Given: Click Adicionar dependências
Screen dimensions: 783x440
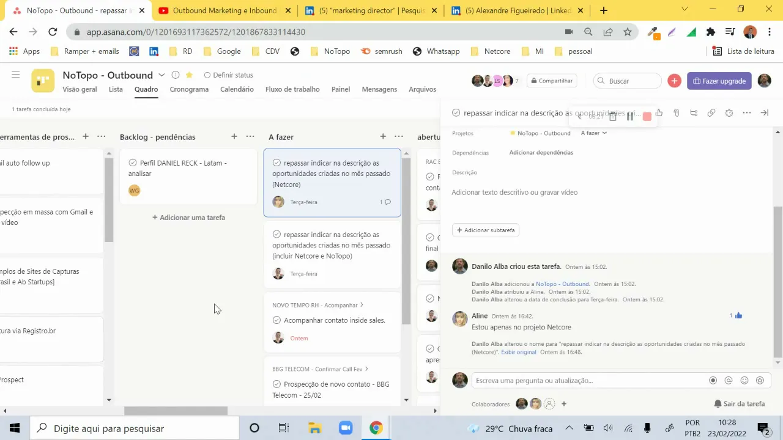Looking at the screenshot, I should (541, 153).
